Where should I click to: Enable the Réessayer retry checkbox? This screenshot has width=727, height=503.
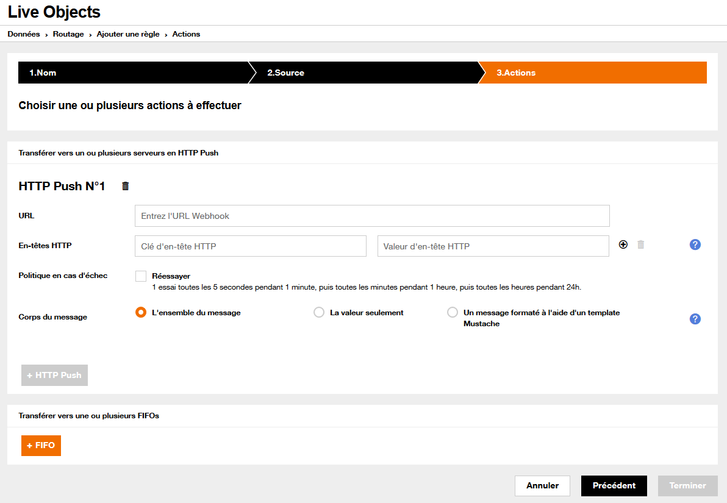coord(140,276)
